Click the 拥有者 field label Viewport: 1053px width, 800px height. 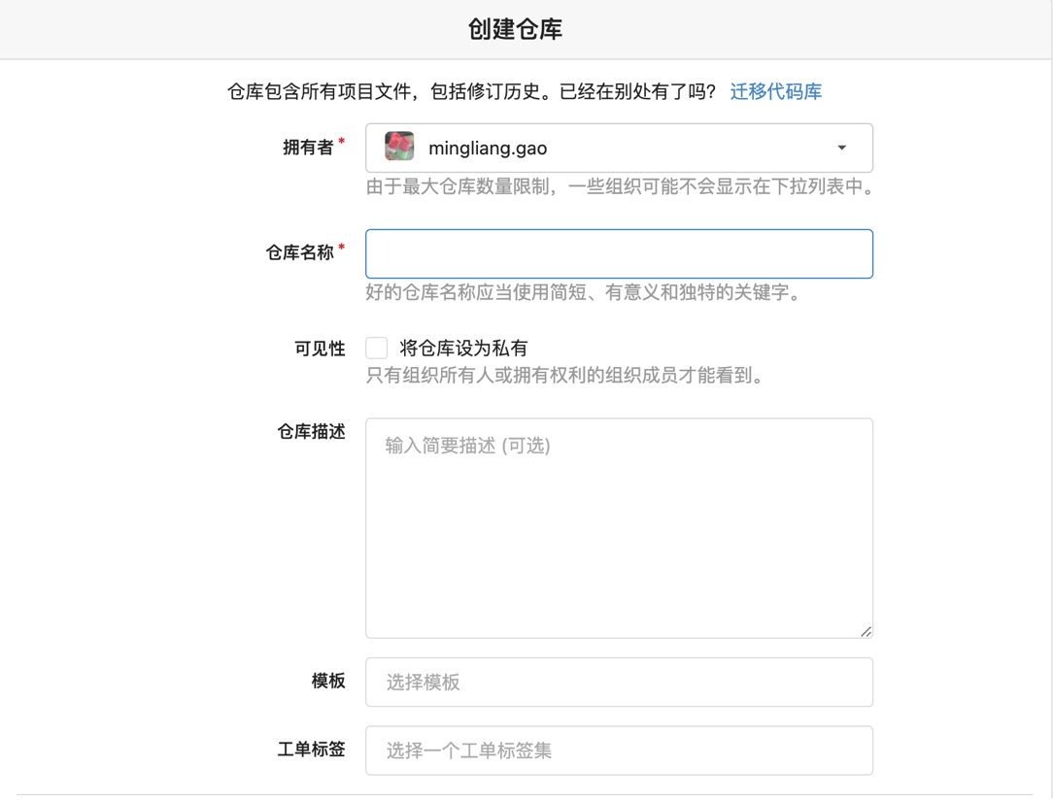(308, 148)
